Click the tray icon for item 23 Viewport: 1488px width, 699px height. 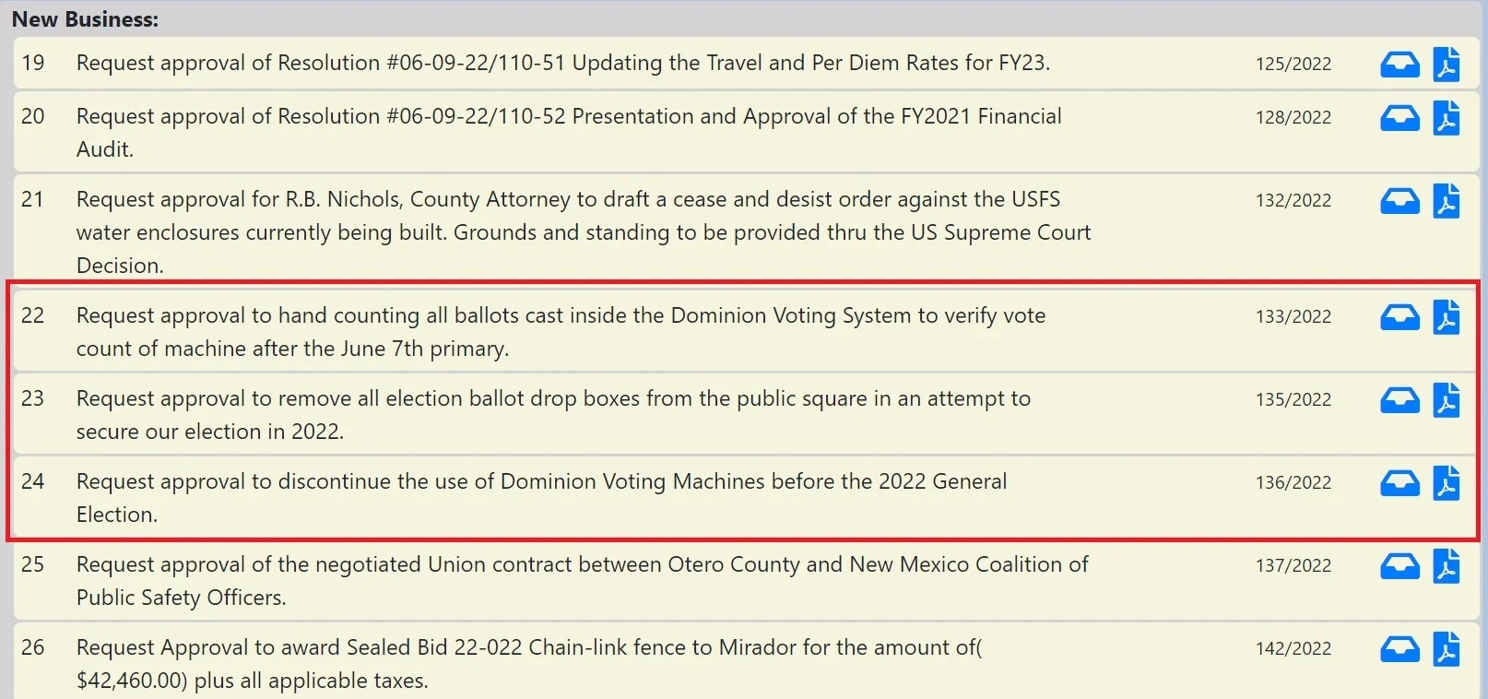1399,400
